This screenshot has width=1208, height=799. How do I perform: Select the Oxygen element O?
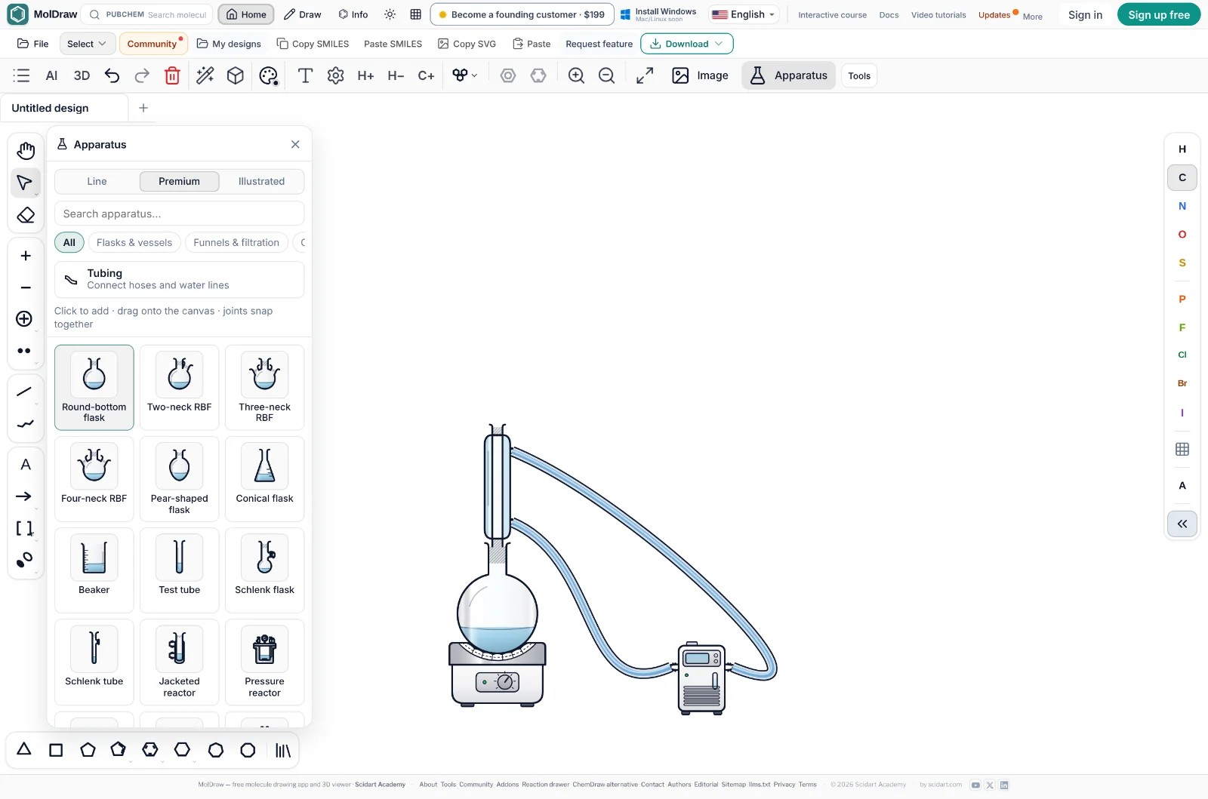[x=1182, y=235]
